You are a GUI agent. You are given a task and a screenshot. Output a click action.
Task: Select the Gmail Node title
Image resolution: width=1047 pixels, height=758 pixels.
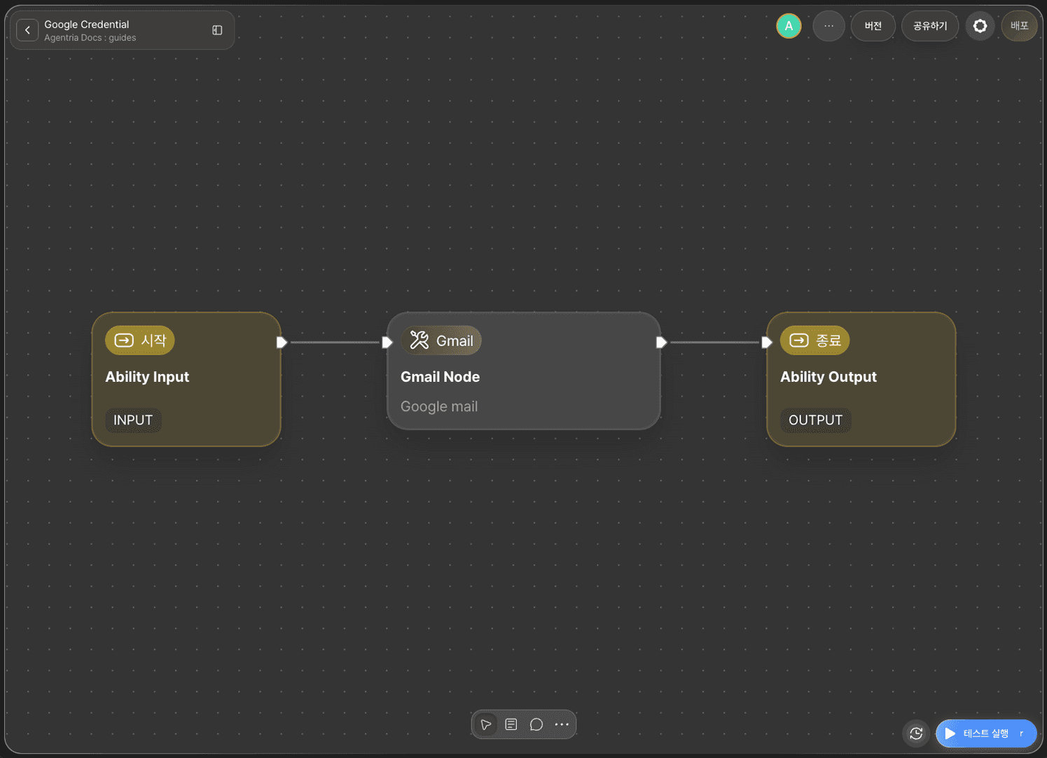pos(440,377)
